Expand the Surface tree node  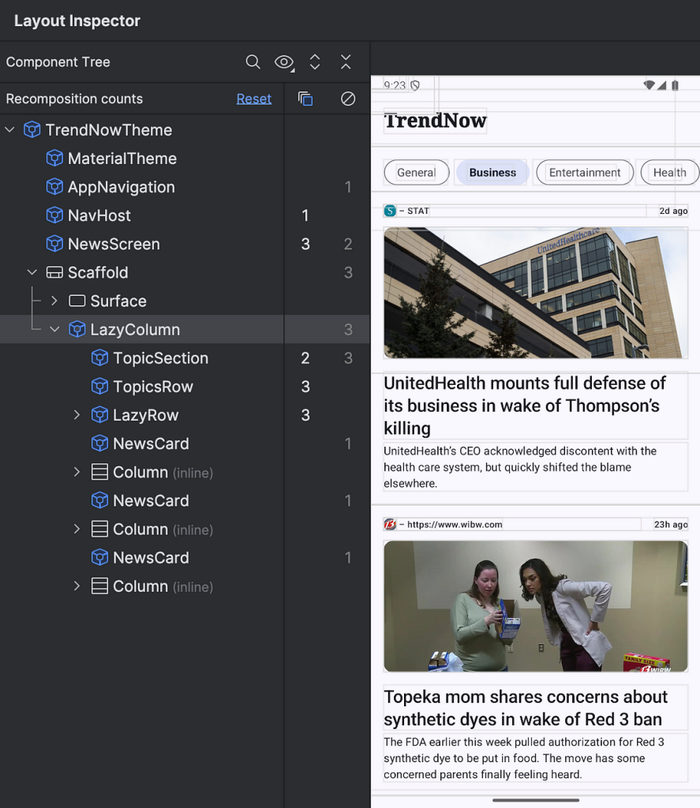coord(54,301)
